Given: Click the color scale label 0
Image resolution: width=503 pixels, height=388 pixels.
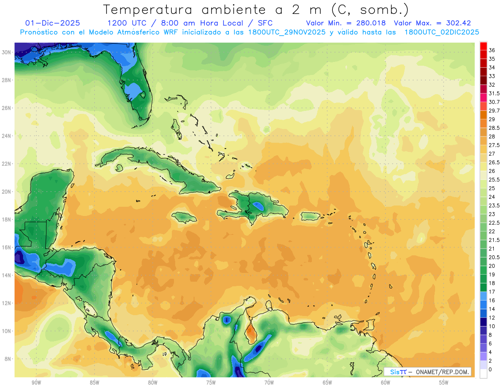Looking at the screenshot, I should [x=490, y=370].
